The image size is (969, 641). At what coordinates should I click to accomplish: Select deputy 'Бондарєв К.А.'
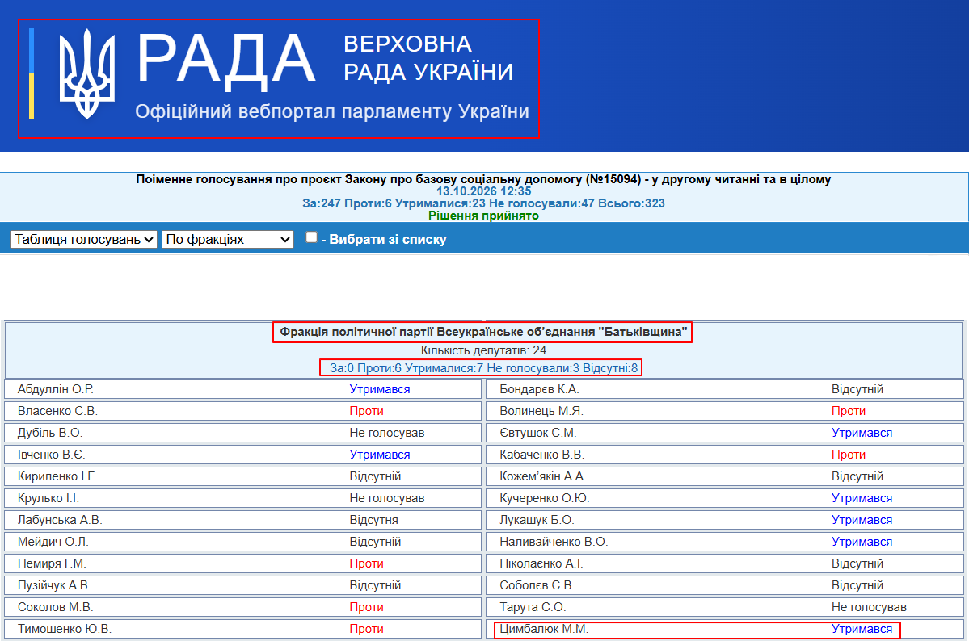[x=540, y=389]
